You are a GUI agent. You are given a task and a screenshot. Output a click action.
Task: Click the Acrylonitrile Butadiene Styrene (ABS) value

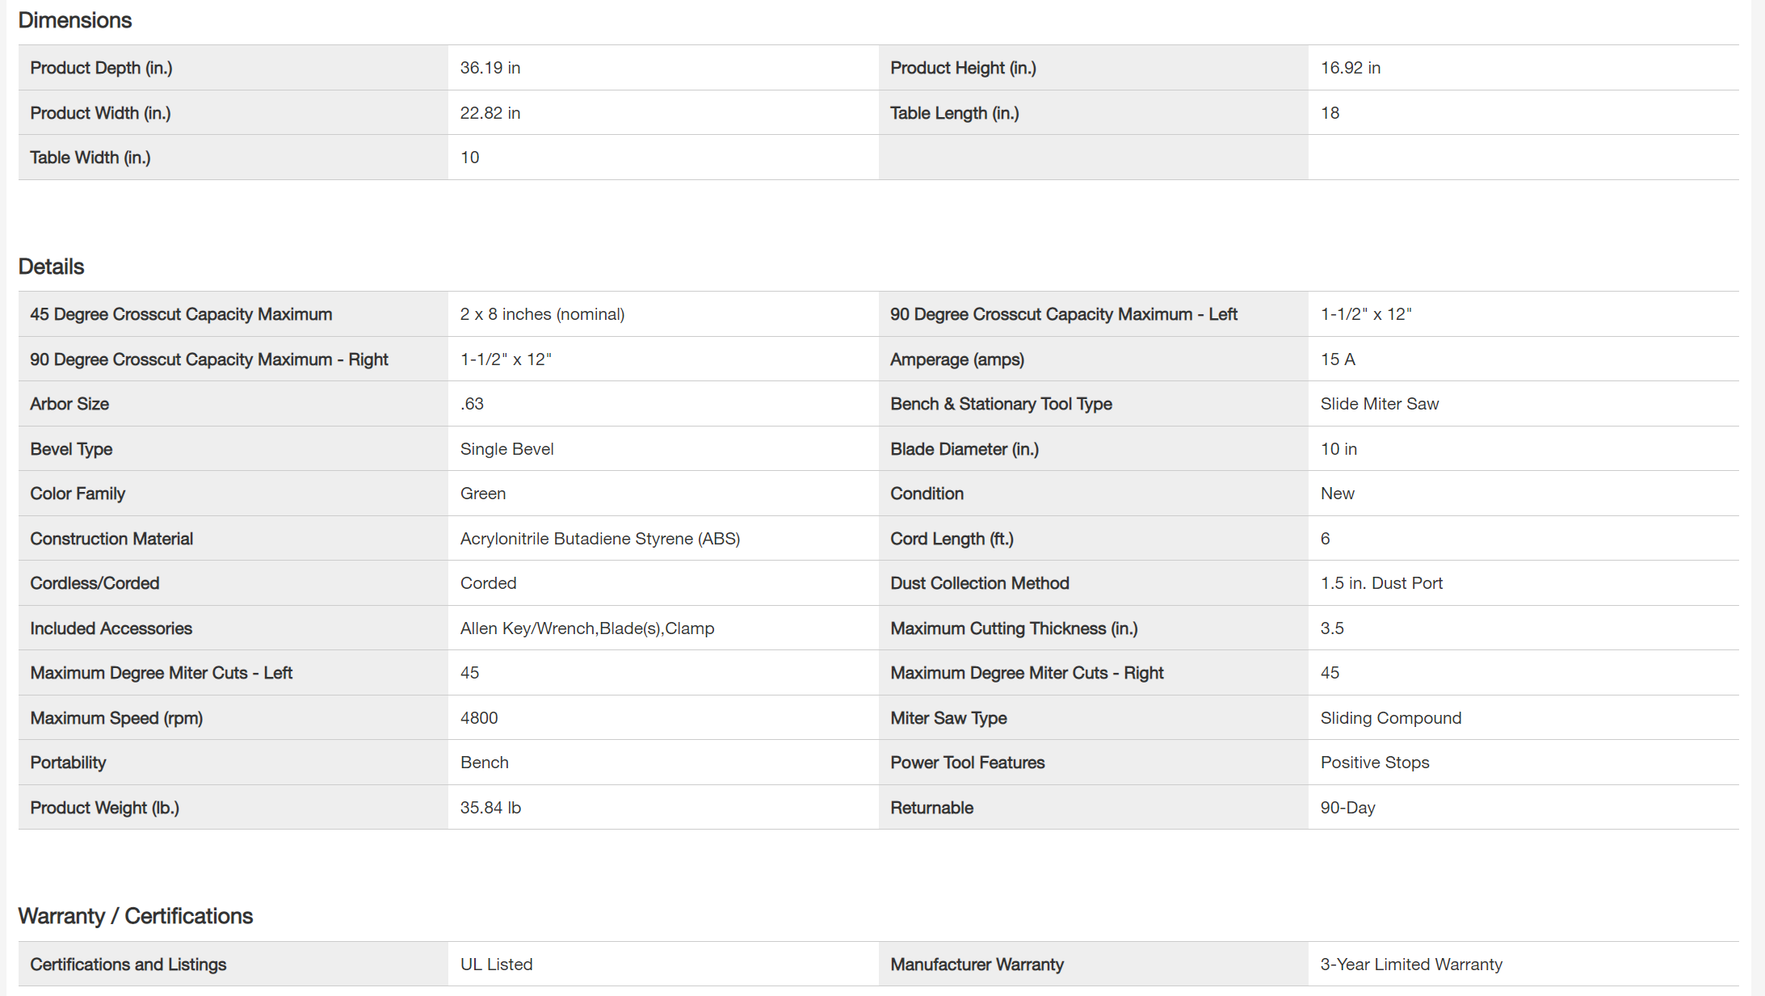point(599,539)
